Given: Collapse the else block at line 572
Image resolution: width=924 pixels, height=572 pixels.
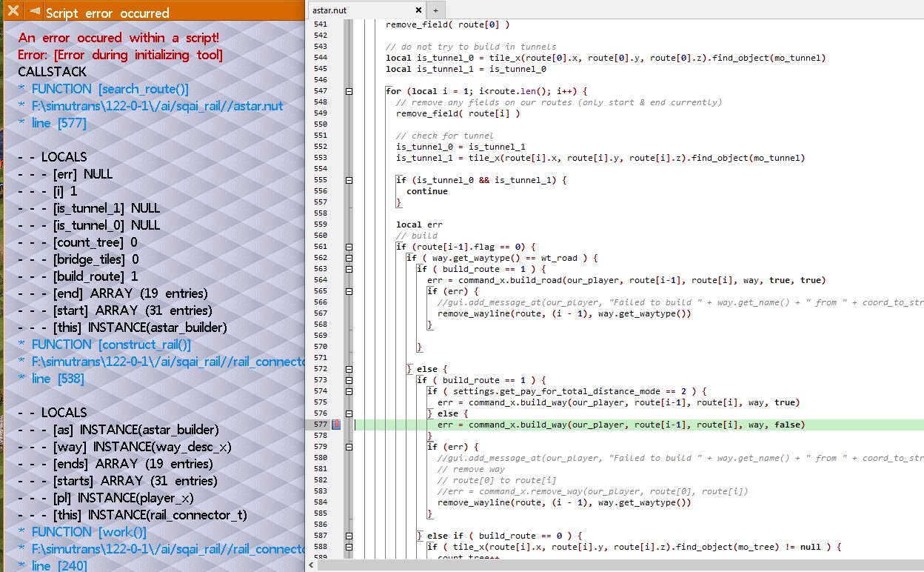Looking at the screenshot, I should tap(349, 369).
